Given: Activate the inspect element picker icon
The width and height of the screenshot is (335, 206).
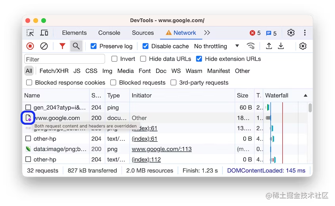Looking at the screenshot, I should click(x=30, y=33).
